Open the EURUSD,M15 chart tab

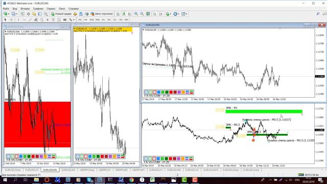point(211,170)
